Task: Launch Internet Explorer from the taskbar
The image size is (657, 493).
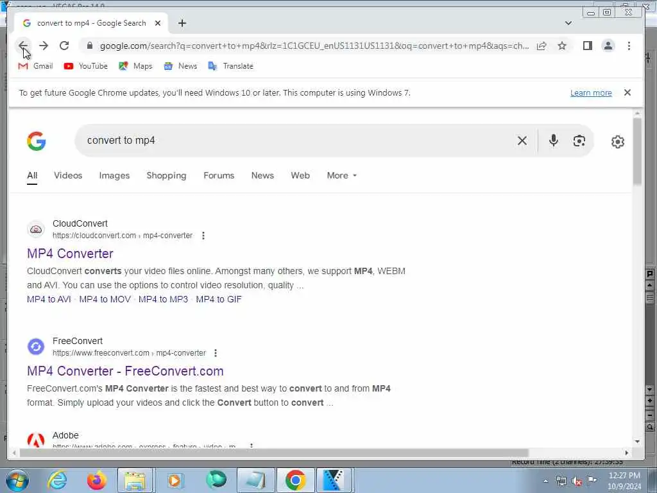Action: click(x=57, y=480)
